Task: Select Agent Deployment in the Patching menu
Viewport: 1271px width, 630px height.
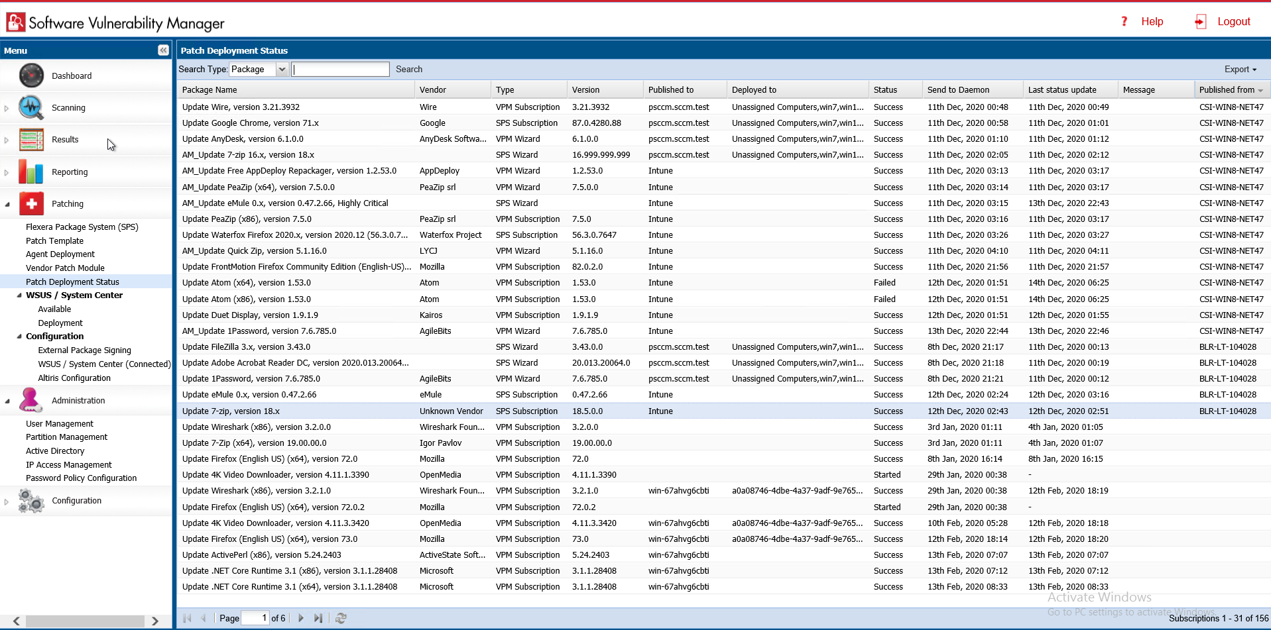Action: pyautogui.click(x=60, y=254)
